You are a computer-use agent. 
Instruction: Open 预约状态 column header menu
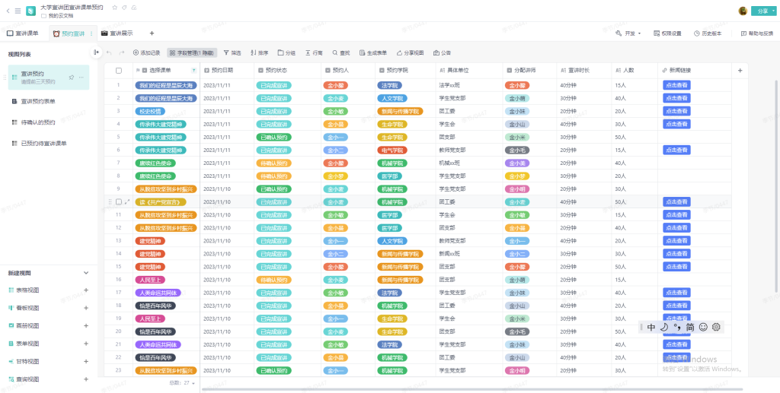[287, 71]
